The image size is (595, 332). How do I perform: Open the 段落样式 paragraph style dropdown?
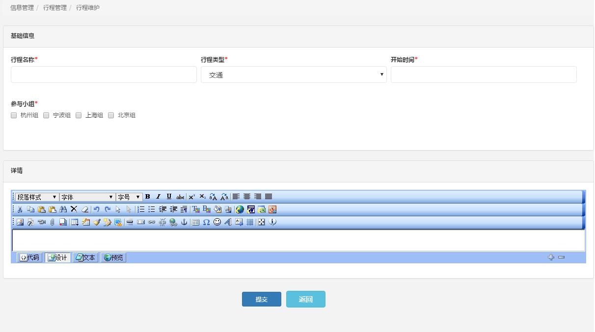tap(37, 197)
